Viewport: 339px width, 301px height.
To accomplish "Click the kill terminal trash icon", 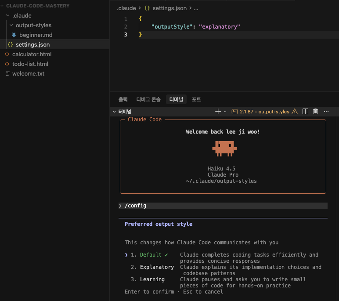I will tap(315, 112).
